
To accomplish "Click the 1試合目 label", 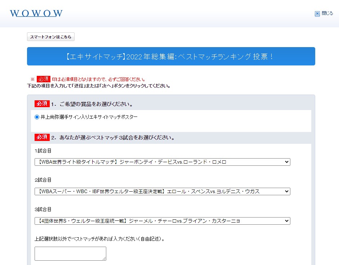I will click(43, 151).
